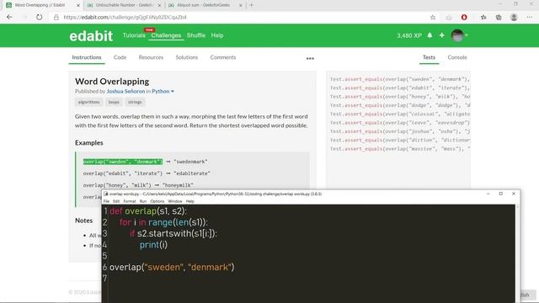Viewport: 539px width, 303px height.
Task: Click the 3,480 XP counter
Action: (409, 35)
